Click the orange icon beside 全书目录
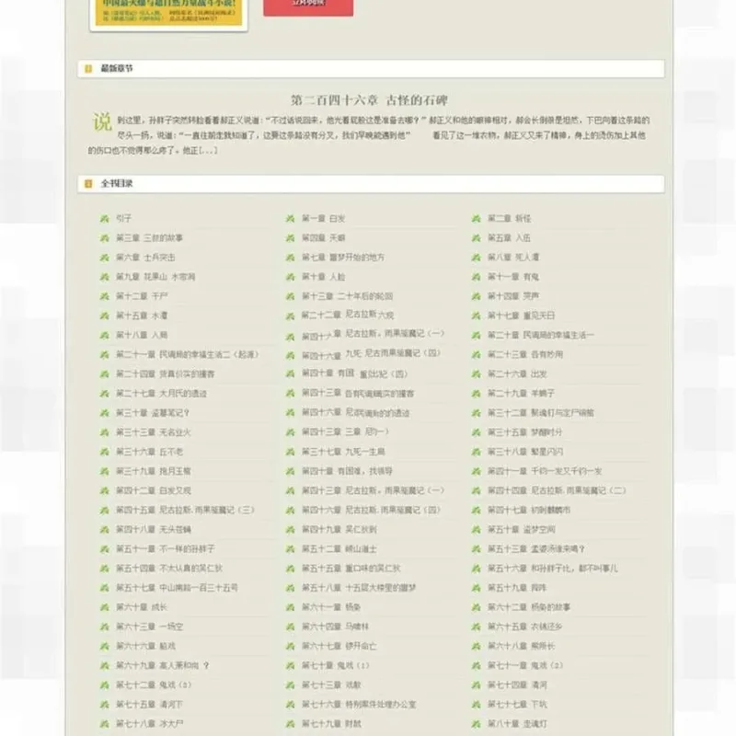The height and width of the screenshot is (736, 736). 88,183
